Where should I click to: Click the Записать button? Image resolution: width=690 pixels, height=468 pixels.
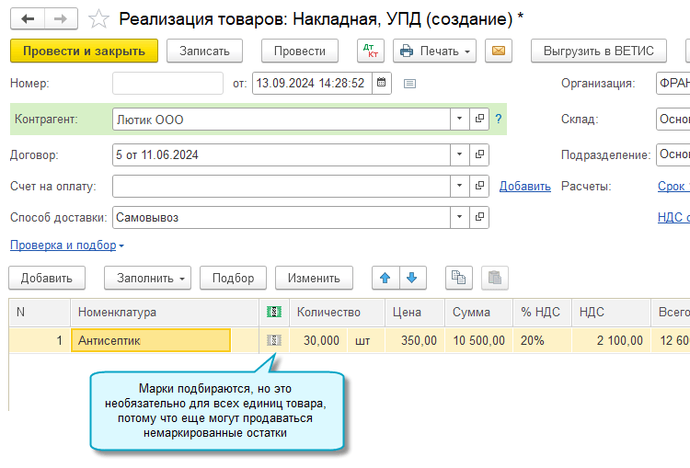pos(204,51)
